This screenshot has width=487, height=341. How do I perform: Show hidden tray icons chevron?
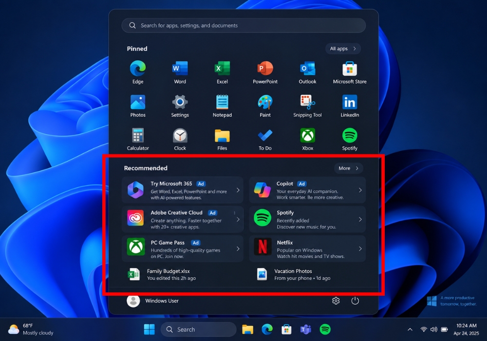pos(410,329)
